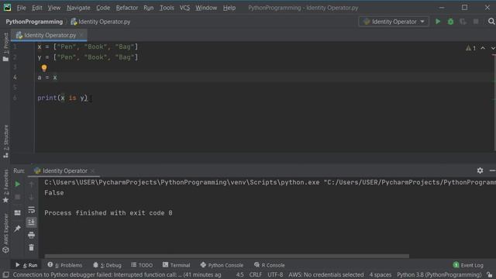Click the warning indicator in the editor corner
The image size is (496, 279).
tap(470, 48)
